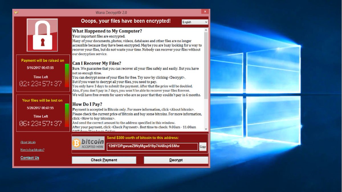Close the Wana Decrypt0r window
This screenshot has height=192, width=342.
pyautogui.click(x=205, y=12)
